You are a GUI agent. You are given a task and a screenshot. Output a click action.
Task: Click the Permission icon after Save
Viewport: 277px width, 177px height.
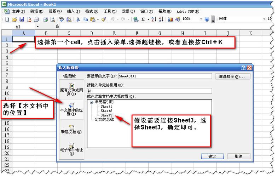(x=29, y=19)
